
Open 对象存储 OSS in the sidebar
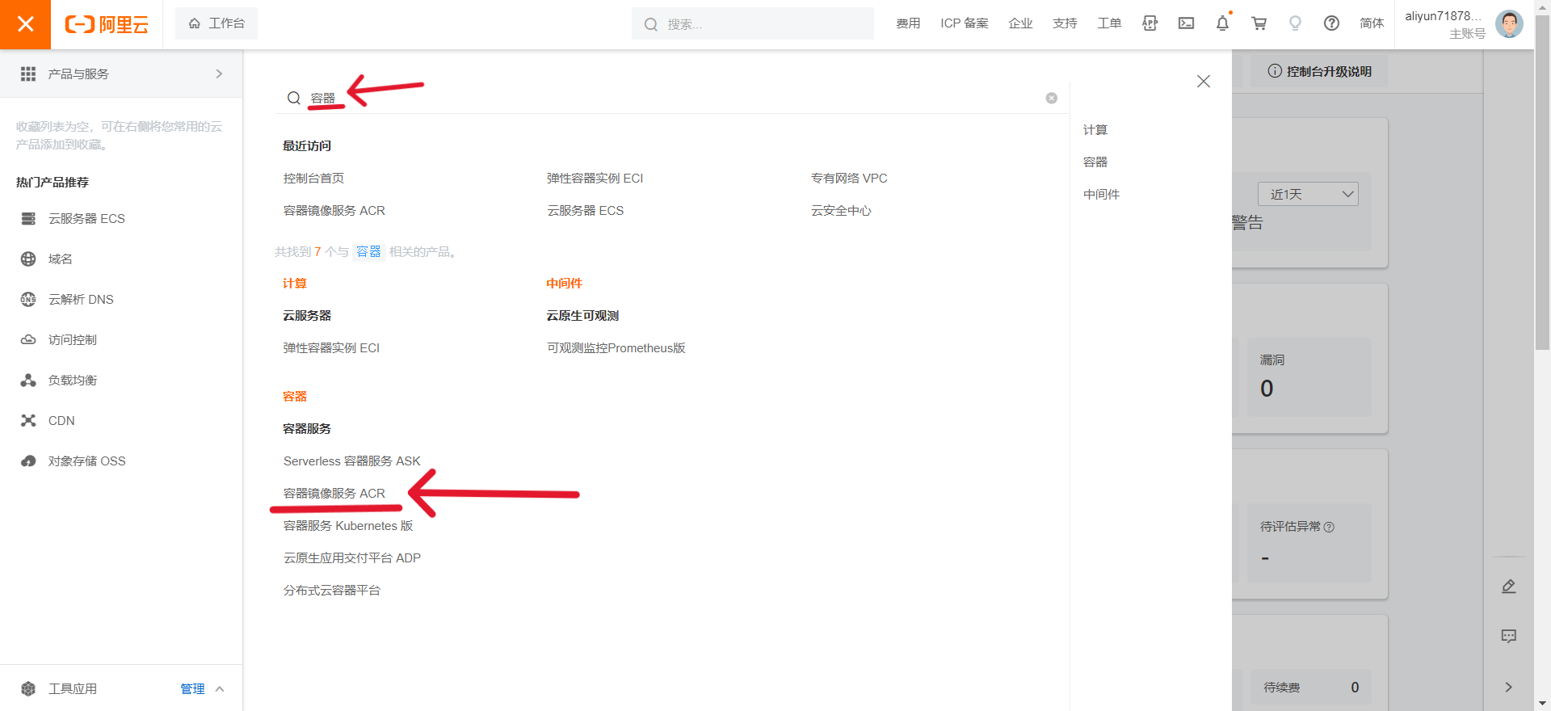pyautogui.click(x=86, y=461)
